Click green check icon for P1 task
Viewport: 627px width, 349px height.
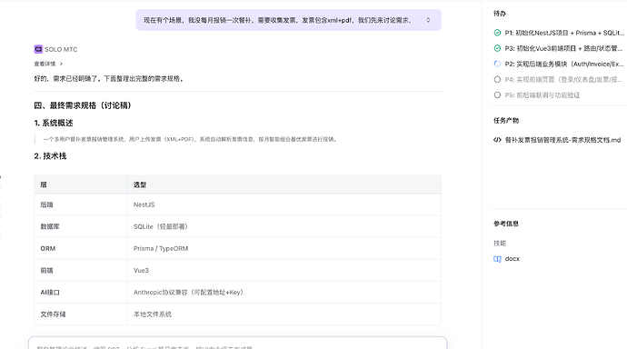(497, 33)
